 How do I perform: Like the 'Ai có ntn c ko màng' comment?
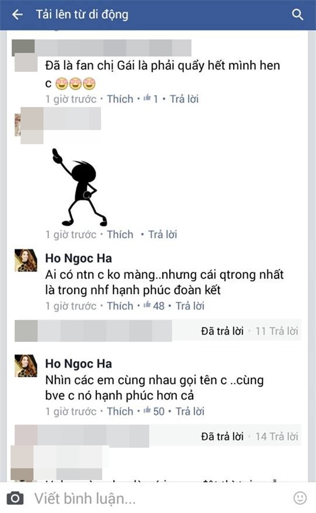(120, 306)
